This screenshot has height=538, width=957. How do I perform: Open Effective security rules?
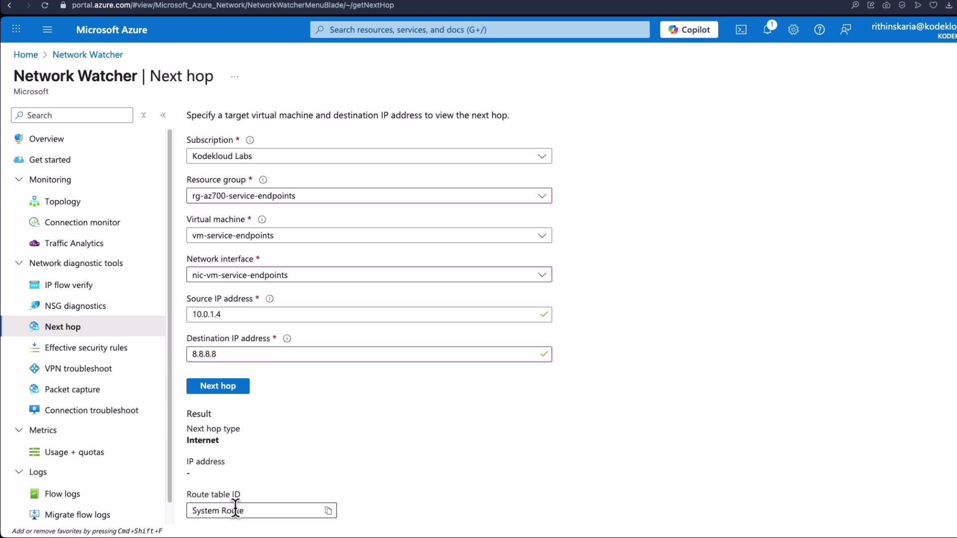(x=86, y=348)
